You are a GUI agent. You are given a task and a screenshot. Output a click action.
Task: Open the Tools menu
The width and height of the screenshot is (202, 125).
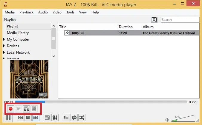pyautogui.click(x=70, y=12)
